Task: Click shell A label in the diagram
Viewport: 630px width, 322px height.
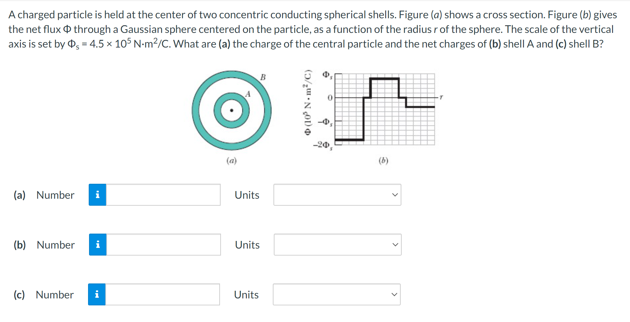Action: (x=247, y=94)
